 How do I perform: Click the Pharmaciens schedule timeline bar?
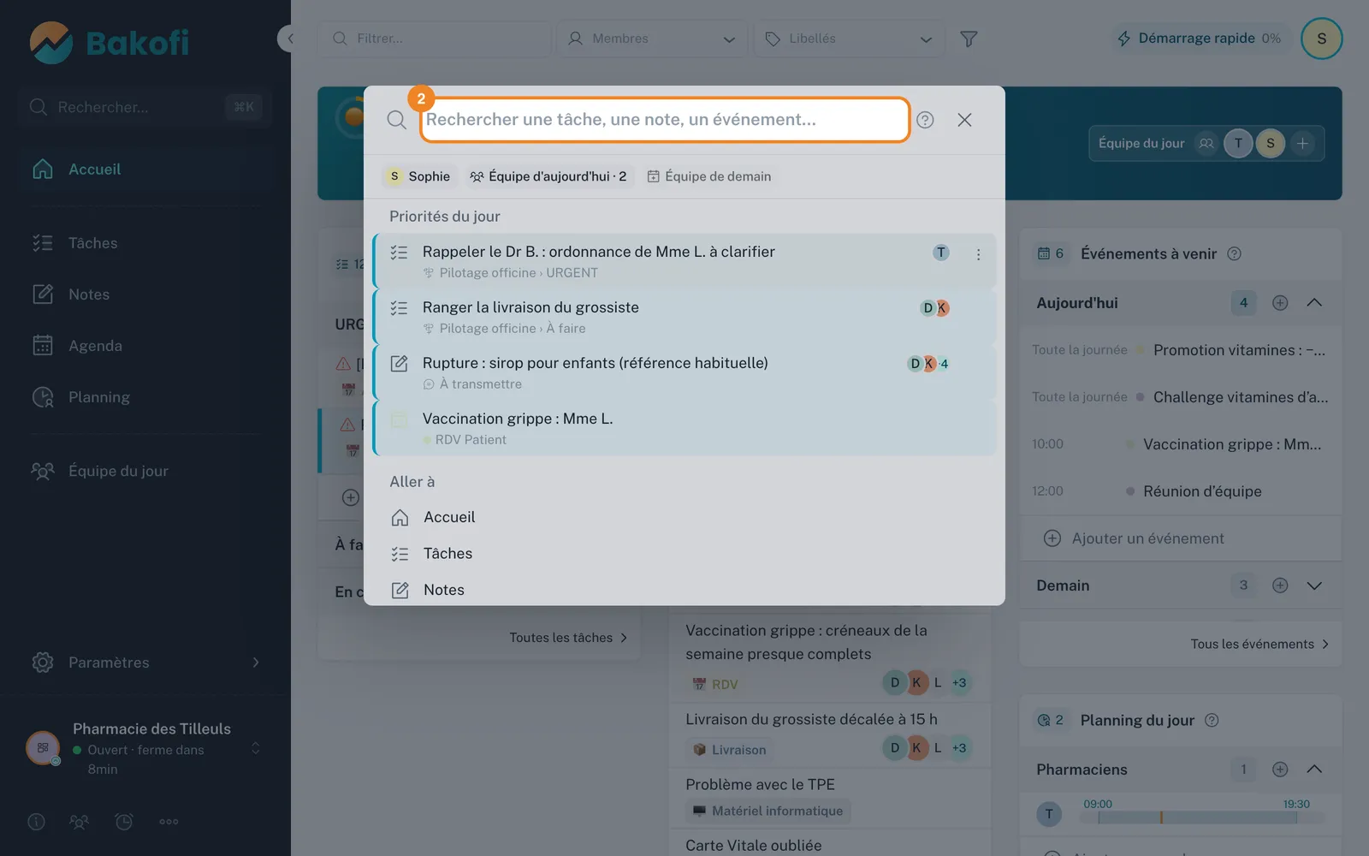pyautogui.click(x=1197, y=817)
